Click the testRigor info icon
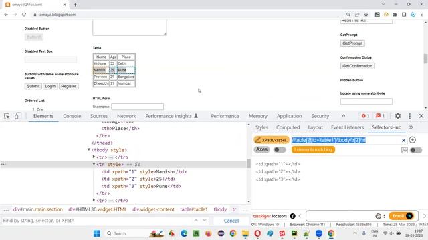428x240 pixels. (293, 216)
